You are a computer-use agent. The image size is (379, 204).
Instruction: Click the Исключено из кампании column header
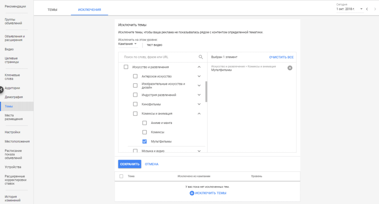coord(194,176)
